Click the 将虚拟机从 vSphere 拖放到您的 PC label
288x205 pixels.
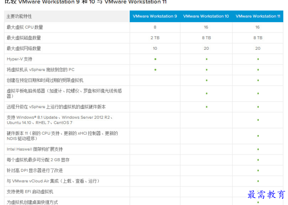click(x=41, y=70)
